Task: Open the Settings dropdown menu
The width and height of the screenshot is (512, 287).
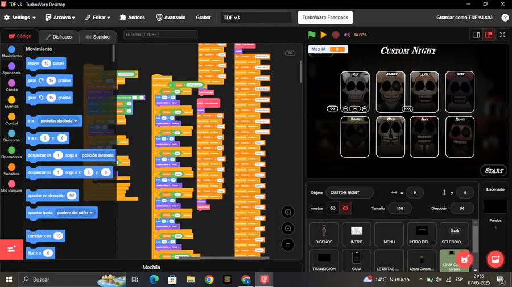Action: click(19, 18)
